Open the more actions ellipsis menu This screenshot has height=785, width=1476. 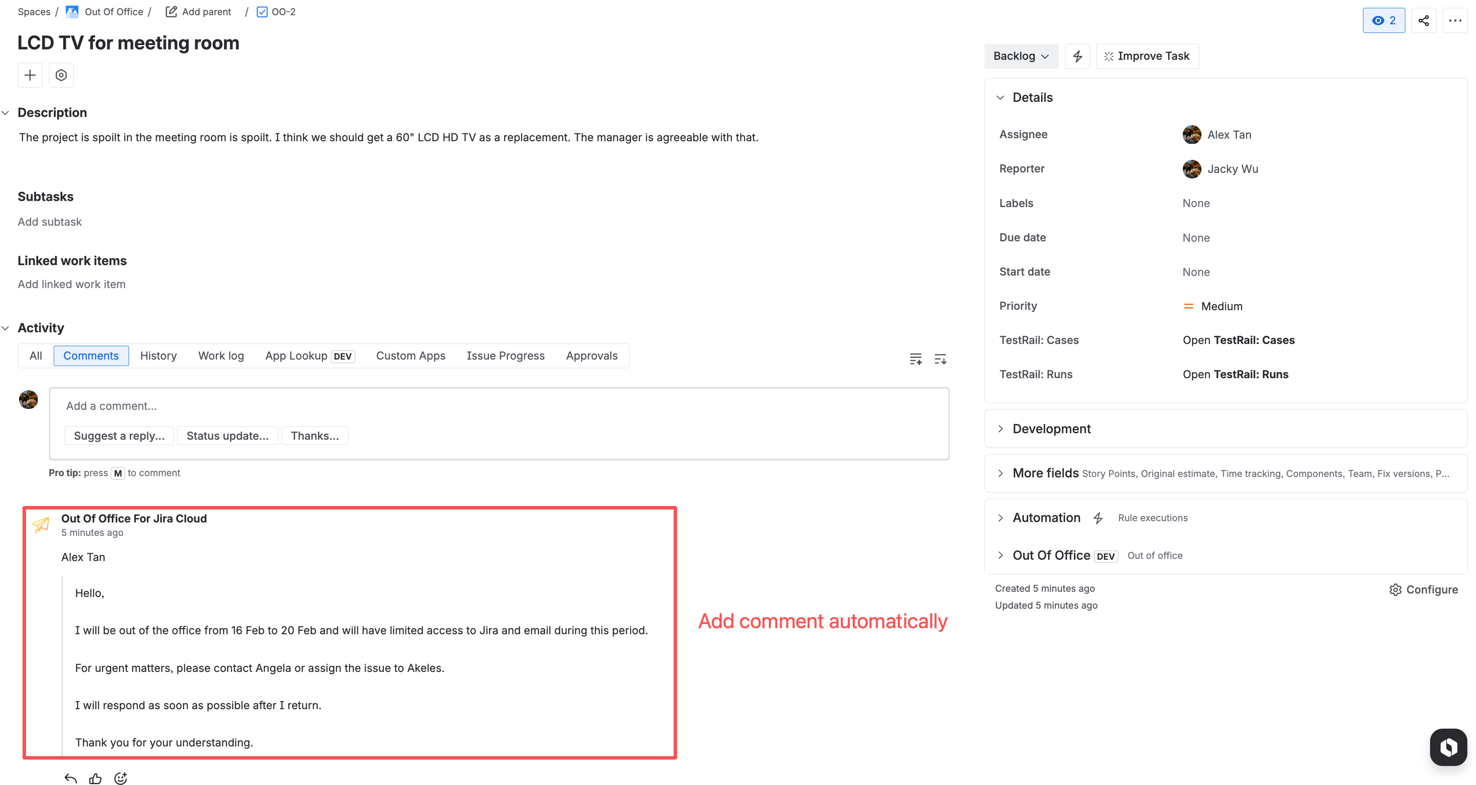[x=1454, y=21]
